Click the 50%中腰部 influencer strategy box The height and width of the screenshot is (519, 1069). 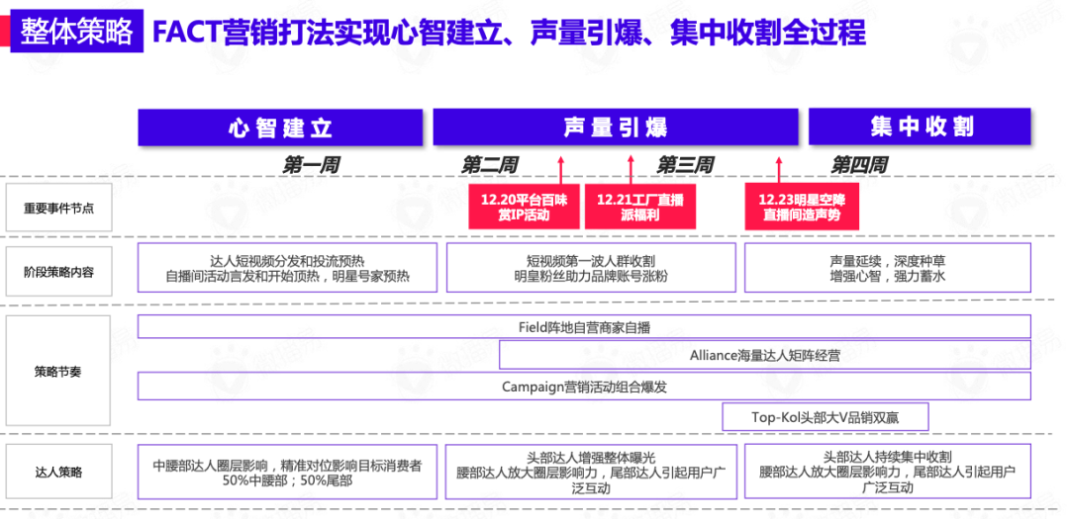(288, 472)
